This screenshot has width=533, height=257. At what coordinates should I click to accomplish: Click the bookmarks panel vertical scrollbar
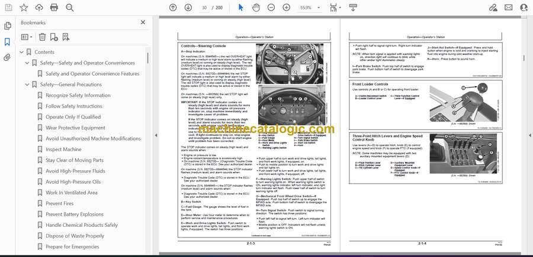coord(147,58)
